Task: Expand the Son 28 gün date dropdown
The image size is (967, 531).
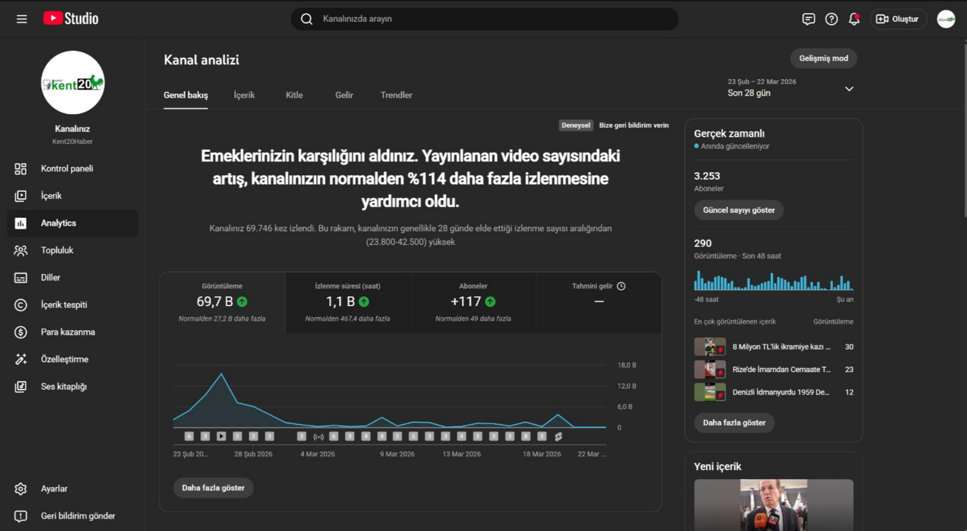Action: click(849, 89)
